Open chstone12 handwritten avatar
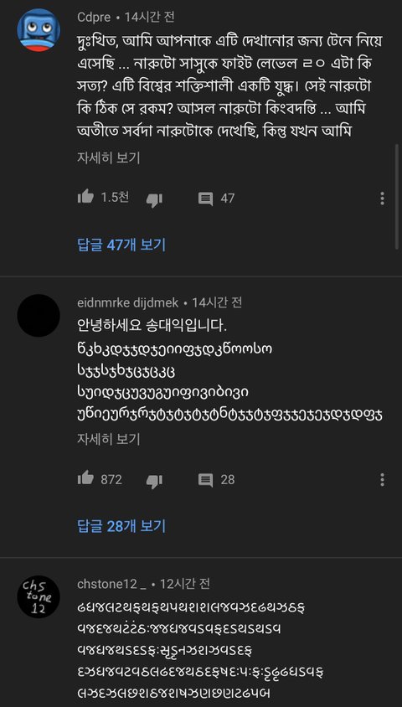The image size is (402, 707). (39, 597)
